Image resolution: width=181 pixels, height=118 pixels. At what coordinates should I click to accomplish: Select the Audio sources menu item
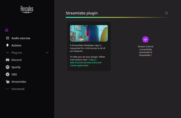click(x=18, y=38)
